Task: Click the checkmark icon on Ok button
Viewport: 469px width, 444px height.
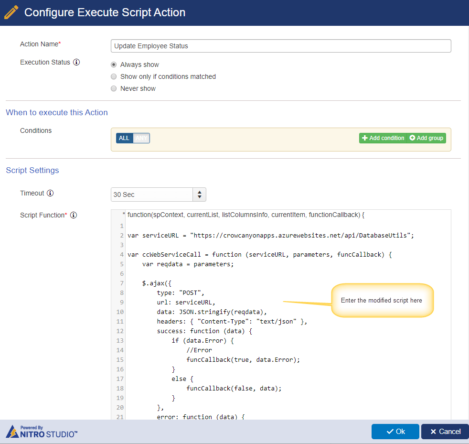Action: [x=390, y=432]
